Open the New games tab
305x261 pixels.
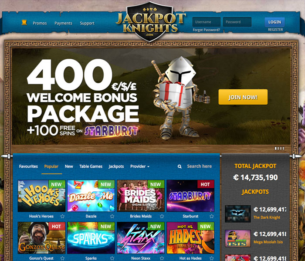[69, 166]
